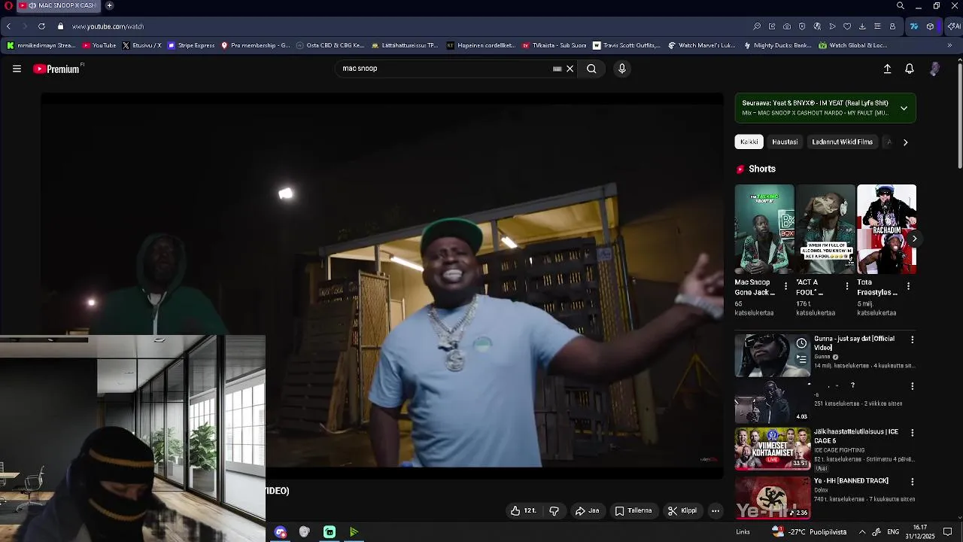Open the 'ACT A FOOL' Short thumbnail

pyautogui.click(x=825, y=229)
